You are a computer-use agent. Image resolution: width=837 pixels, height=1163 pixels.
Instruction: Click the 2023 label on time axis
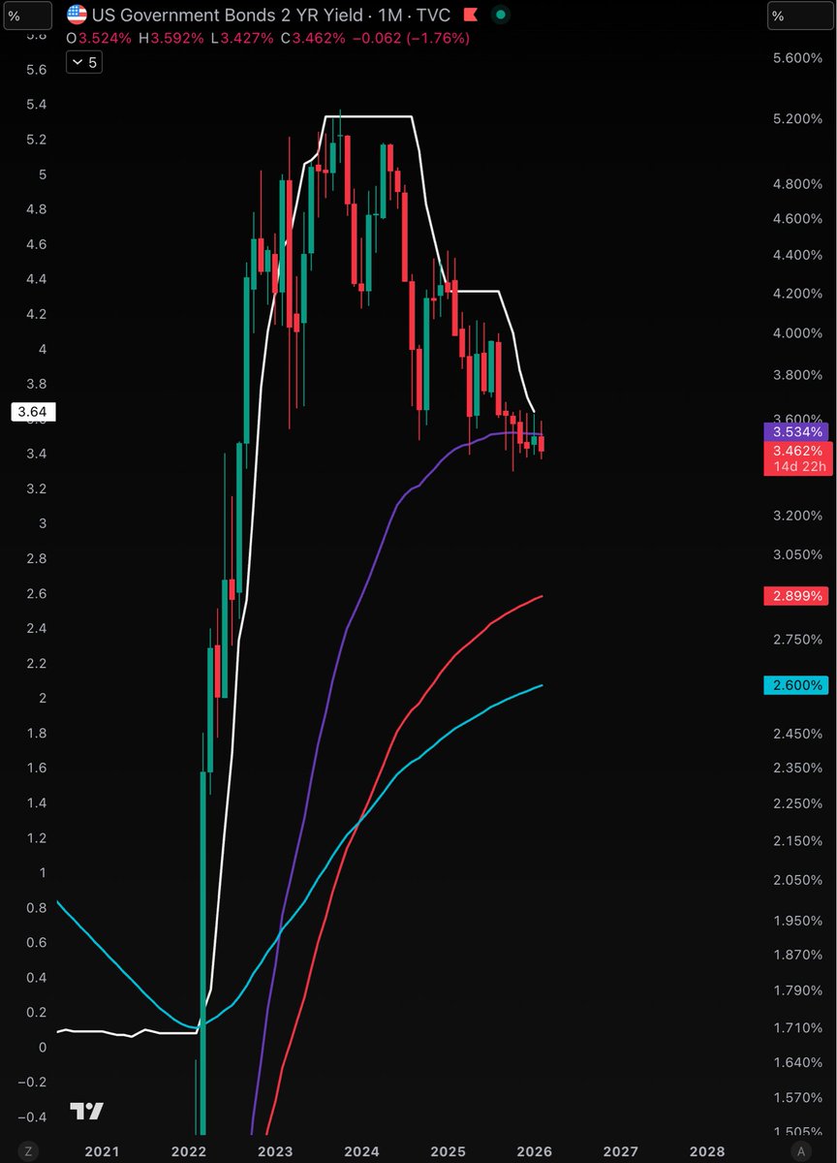tap(275, 1150)
